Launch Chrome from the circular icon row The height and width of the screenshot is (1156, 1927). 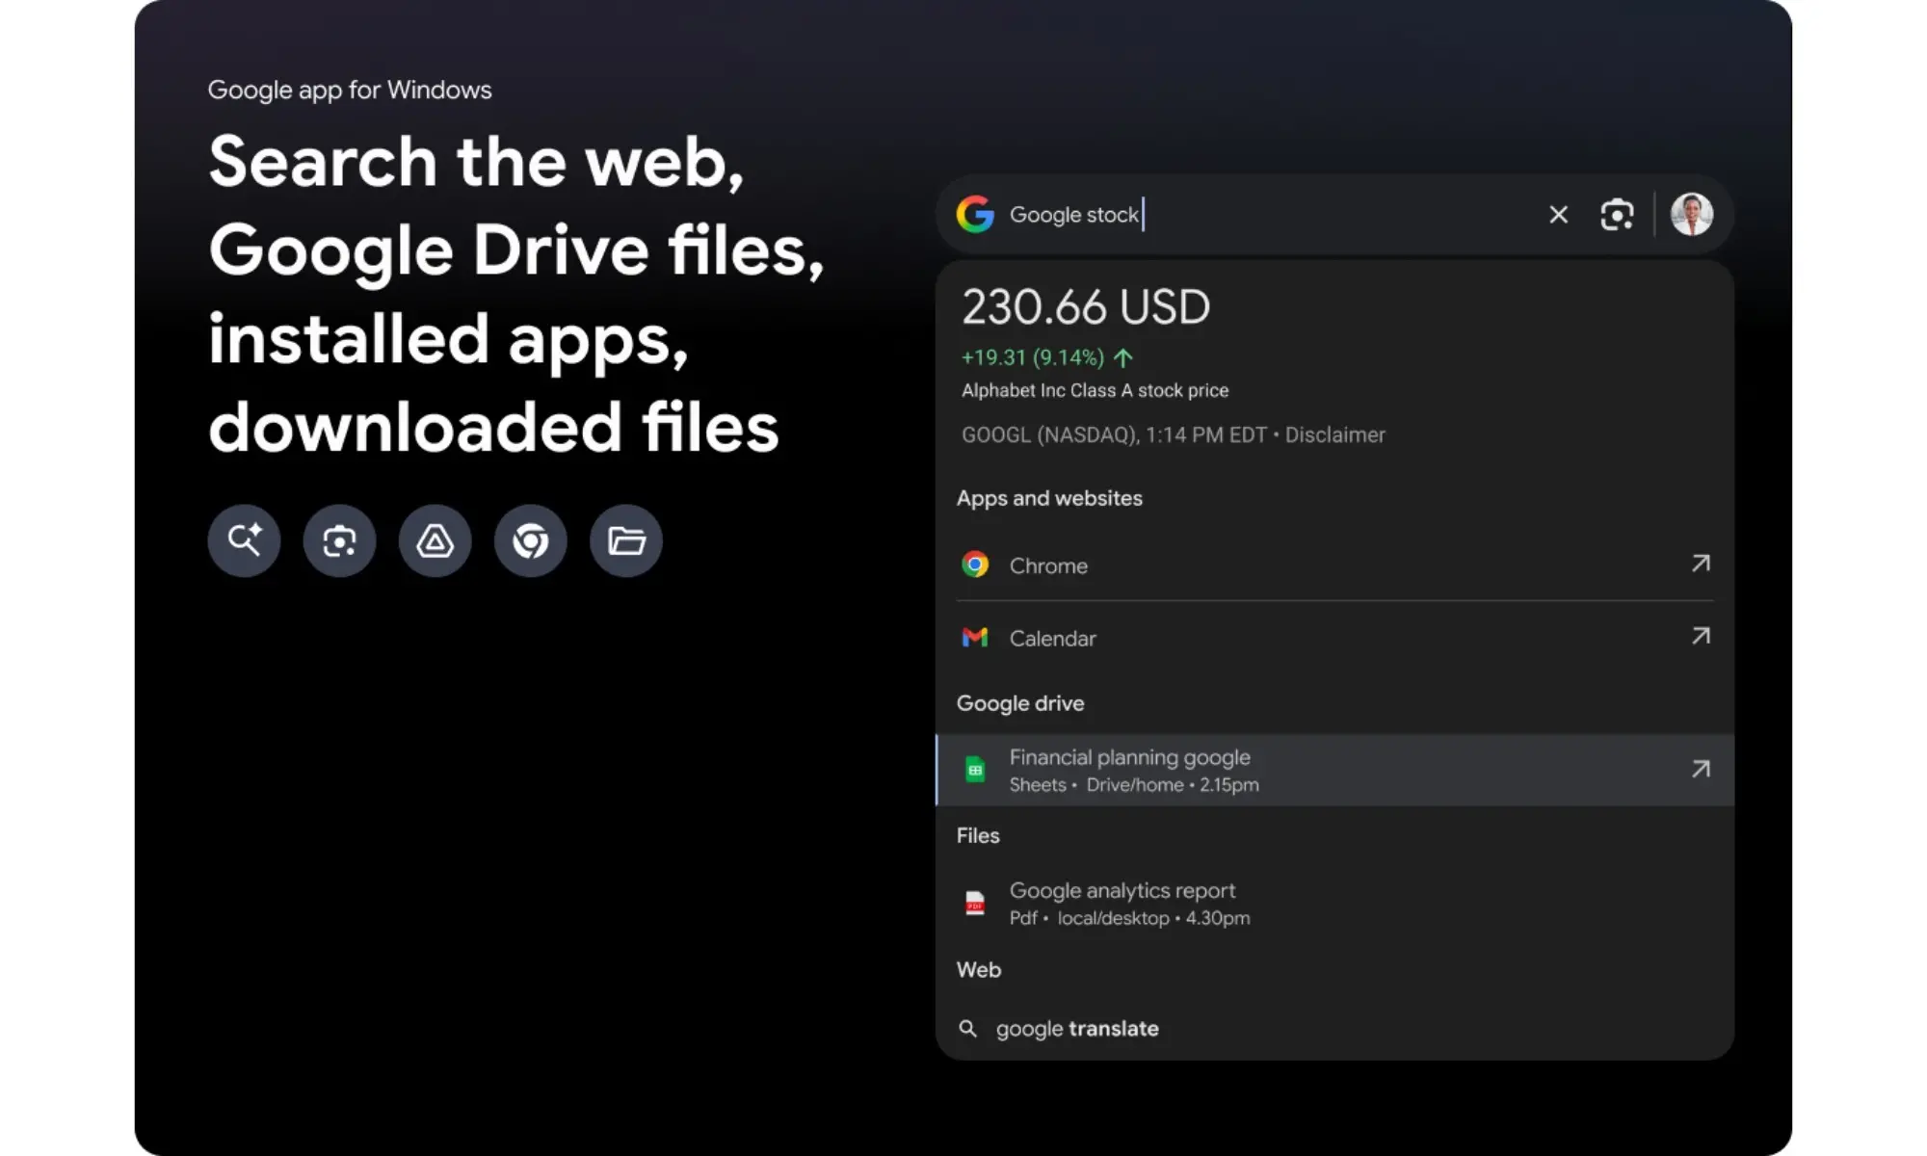(x=530, y=540)
